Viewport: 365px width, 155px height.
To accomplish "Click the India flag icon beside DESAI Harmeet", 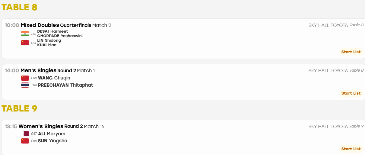I will (x=25, y=34).
